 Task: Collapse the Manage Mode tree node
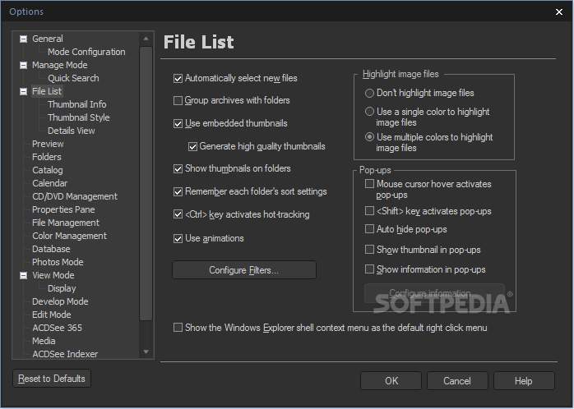click(23, 65)
